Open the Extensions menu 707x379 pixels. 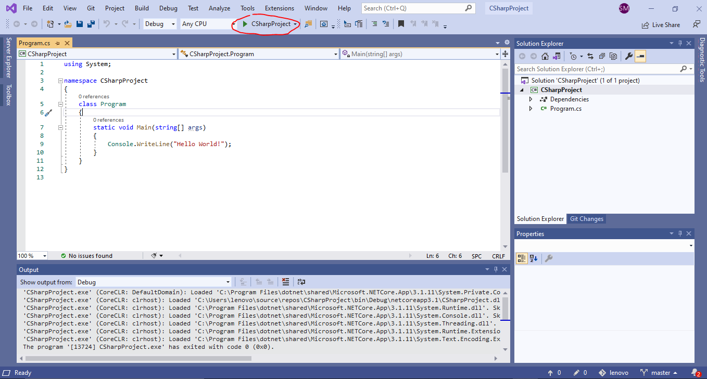pyautogui.click(x=280, y=8)
